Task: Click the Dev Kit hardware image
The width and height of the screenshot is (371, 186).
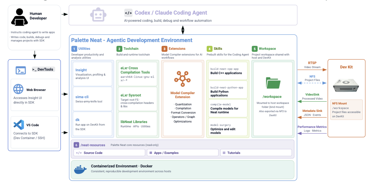Action: (x=346, y=85)
